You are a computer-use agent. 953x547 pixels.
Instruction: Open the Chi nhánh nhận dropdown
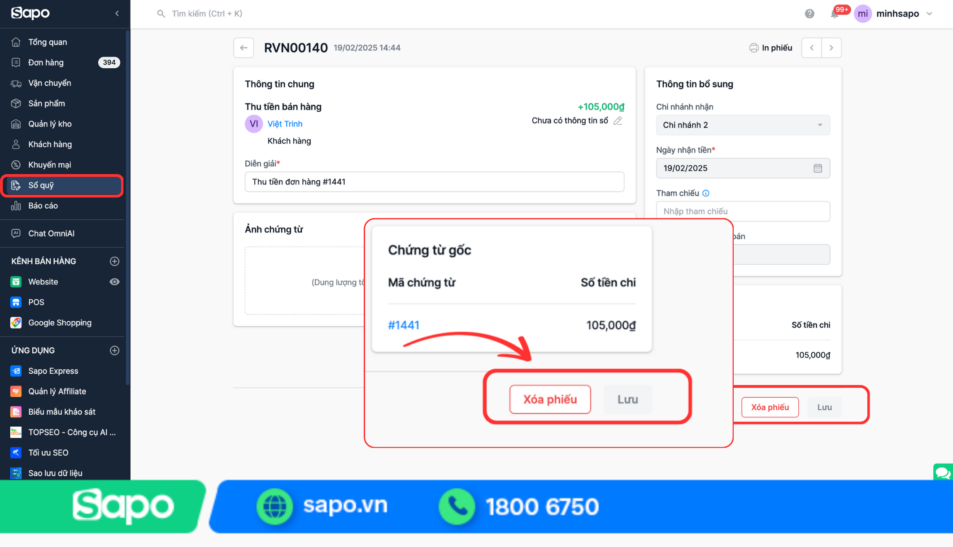click(743, 125)
